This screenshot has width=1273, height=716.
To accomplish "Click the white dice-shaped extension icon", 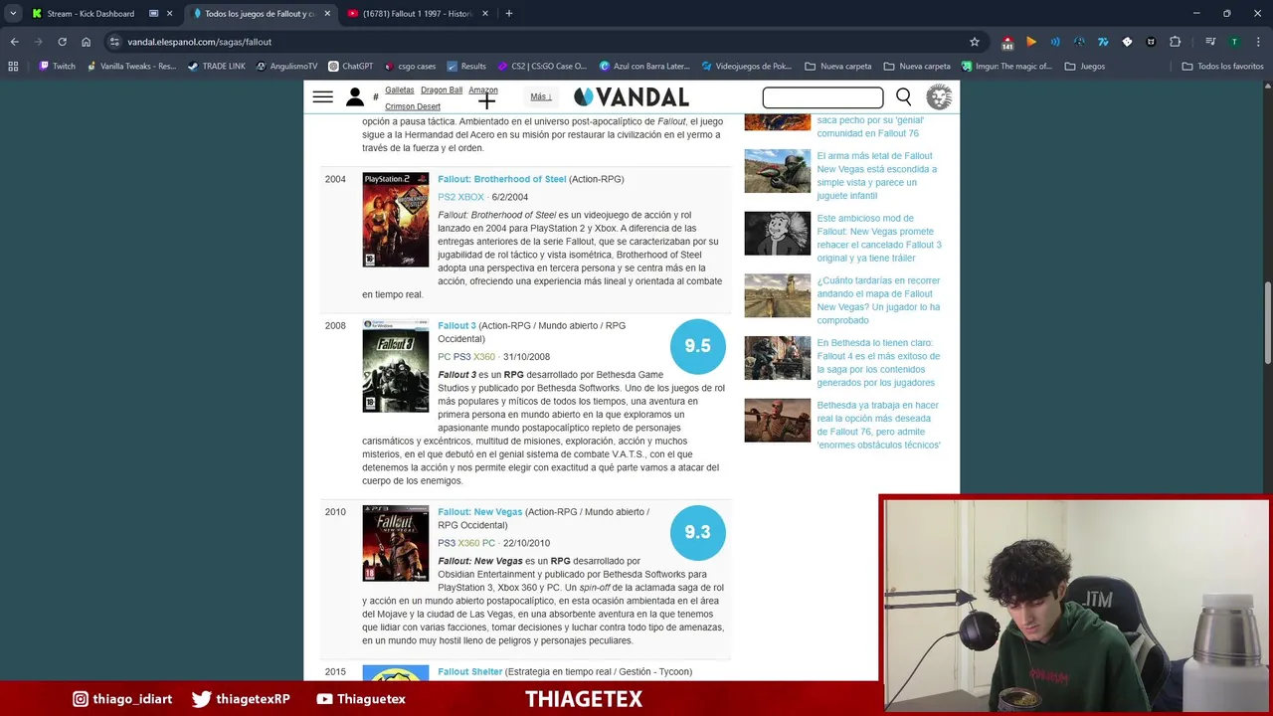I will (1127, 42).
